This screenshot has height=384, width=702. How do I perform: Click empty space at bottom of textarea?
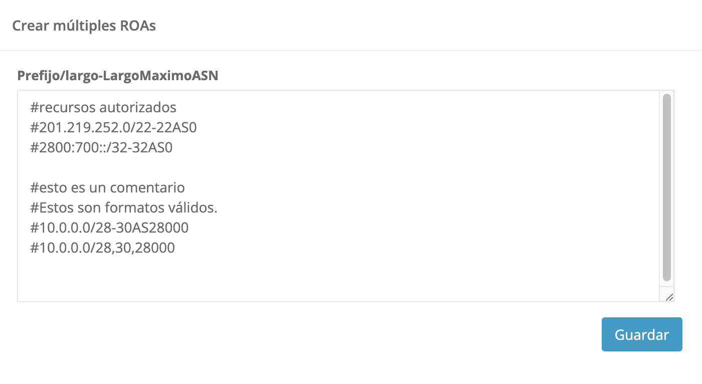click(x=301, y=281)
